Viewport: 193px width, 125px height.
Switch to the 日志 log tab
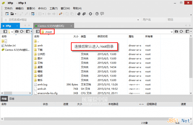[x=12, y=99]
